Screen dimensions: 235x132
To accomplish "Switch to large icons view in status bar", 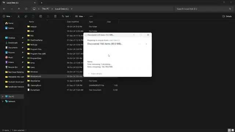I will pos(232,130).
